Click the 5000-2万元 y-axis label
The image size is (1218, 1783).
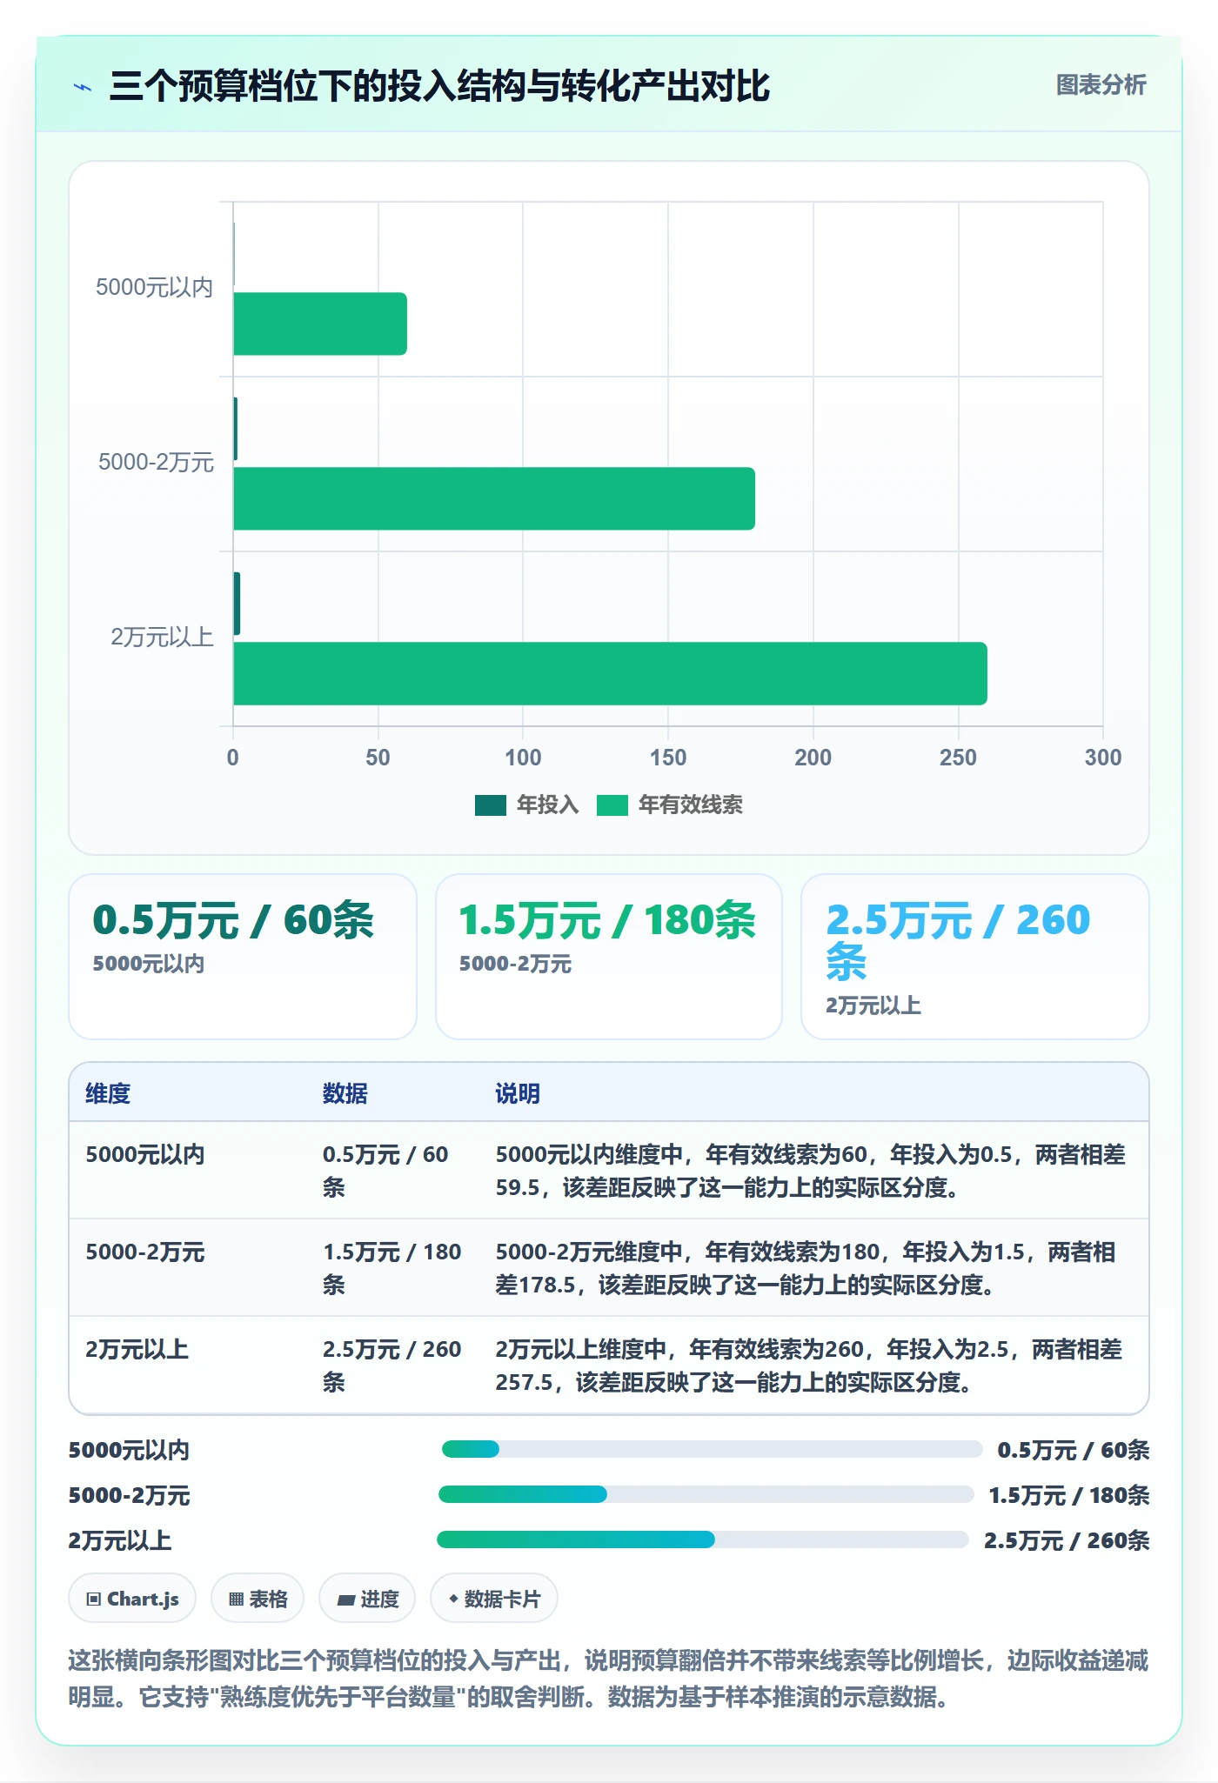(x=156, y=463)
